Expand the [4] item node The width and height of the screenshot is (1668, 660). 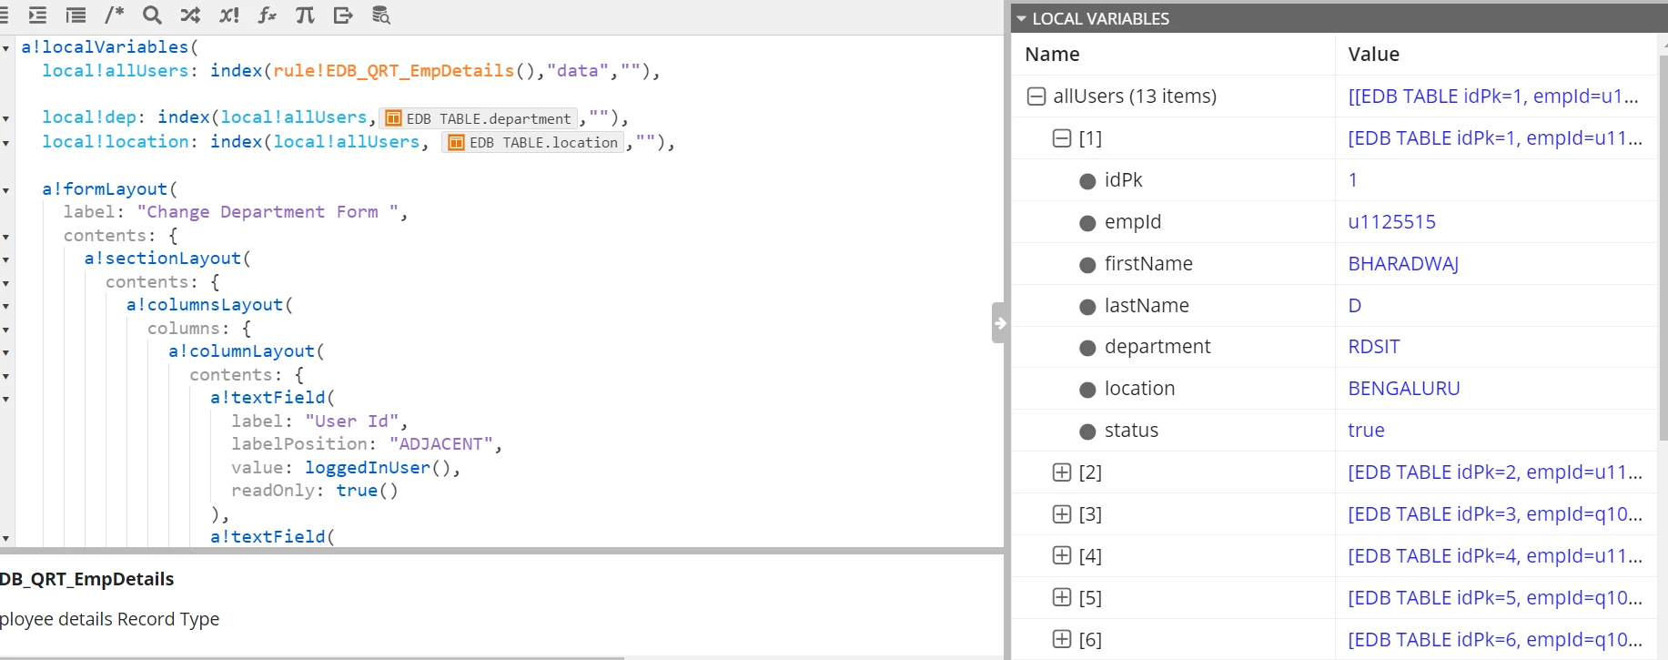1061,555
